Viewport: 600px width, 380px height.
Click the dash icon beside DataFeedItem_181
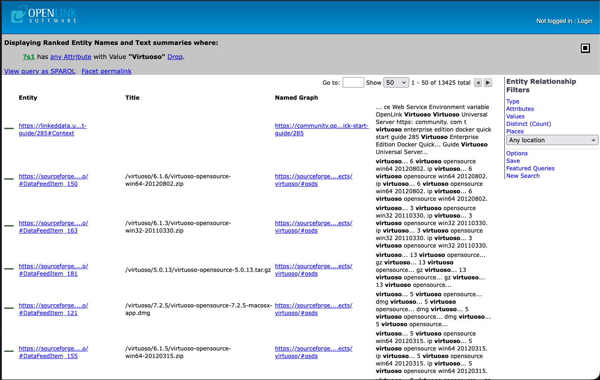coord(9,269)
